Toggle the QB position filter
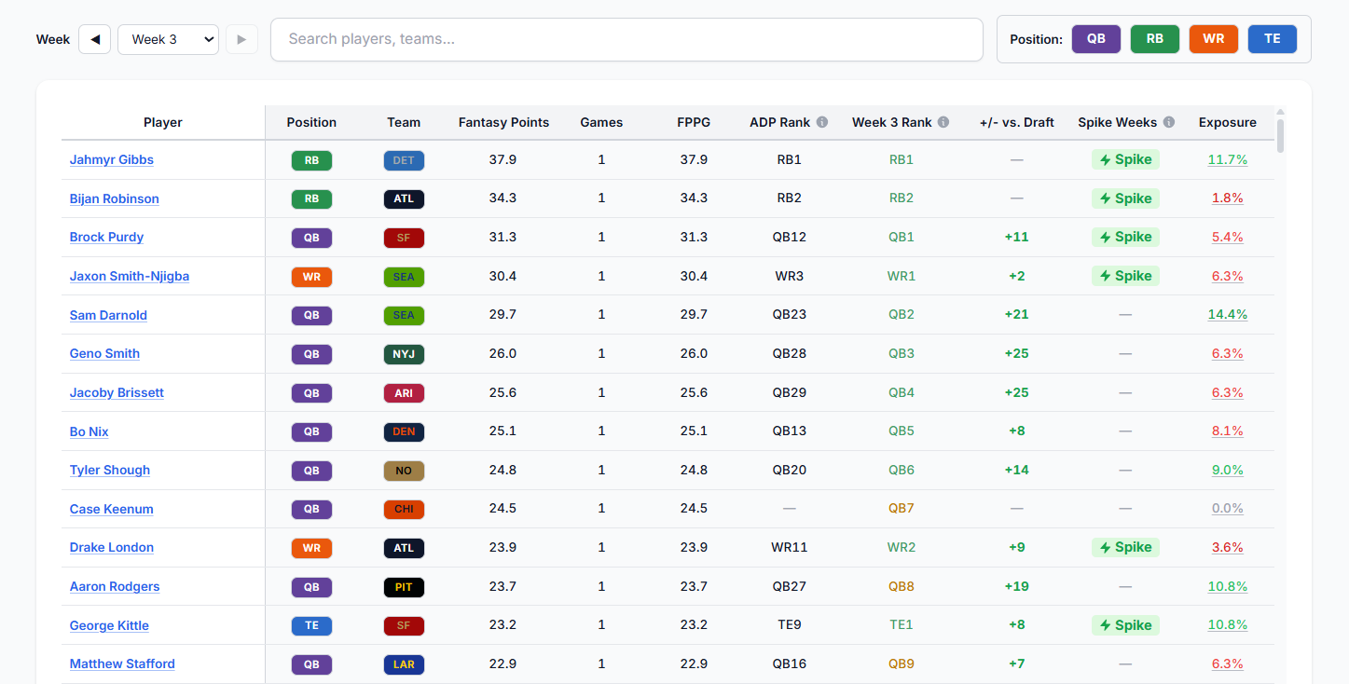 (x=1096, y=39)
